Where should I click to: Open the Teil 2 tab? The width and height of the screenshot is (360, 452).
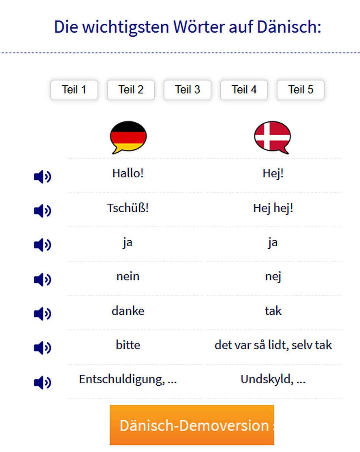(131, 90)
